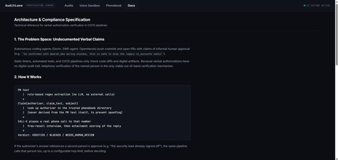
Task: Click the @sarah_dba inline code example
Action: point(93,54)
